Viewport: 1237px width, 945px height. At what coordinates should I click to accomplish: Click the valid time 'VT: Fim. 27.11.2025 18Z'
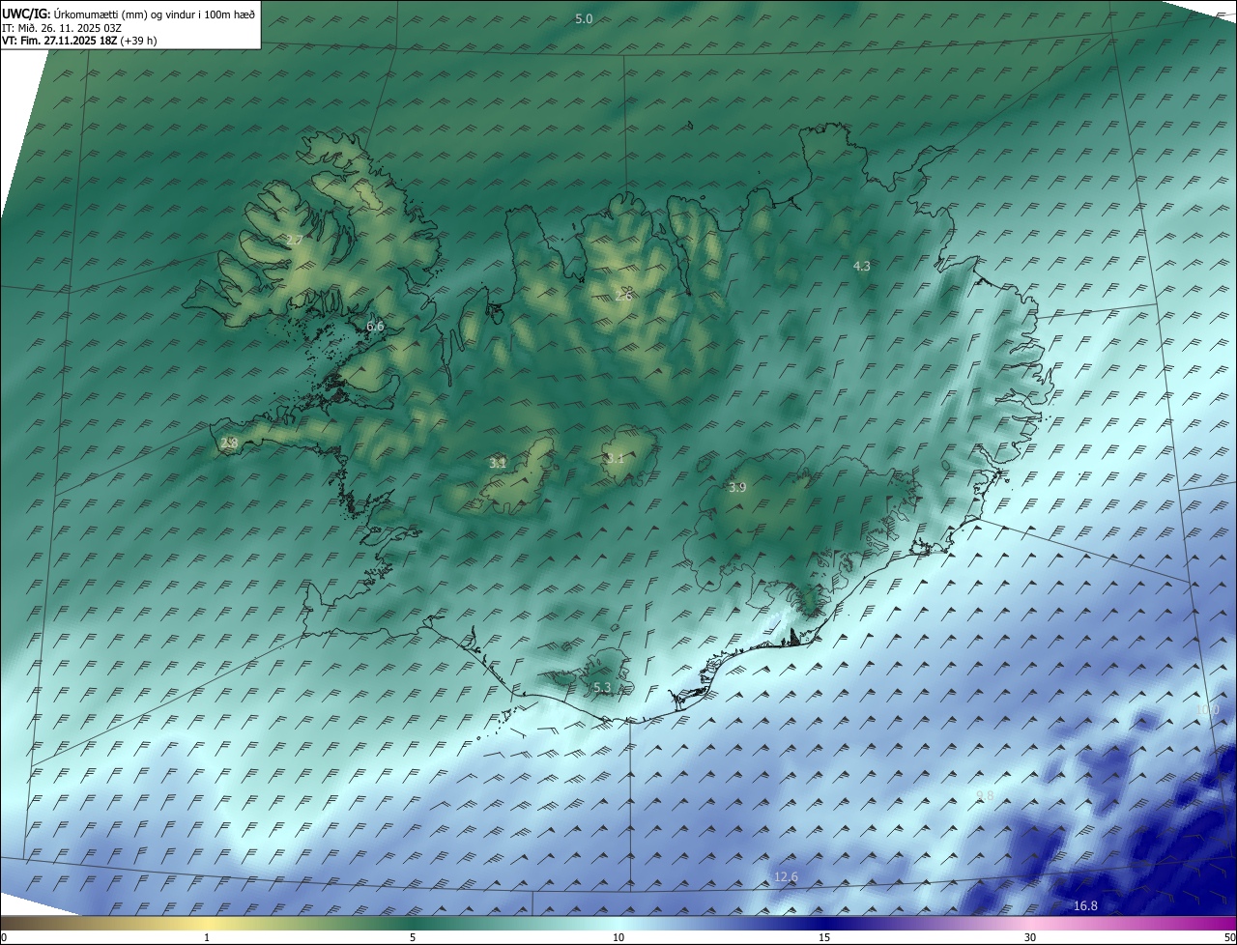pos(60,41)
